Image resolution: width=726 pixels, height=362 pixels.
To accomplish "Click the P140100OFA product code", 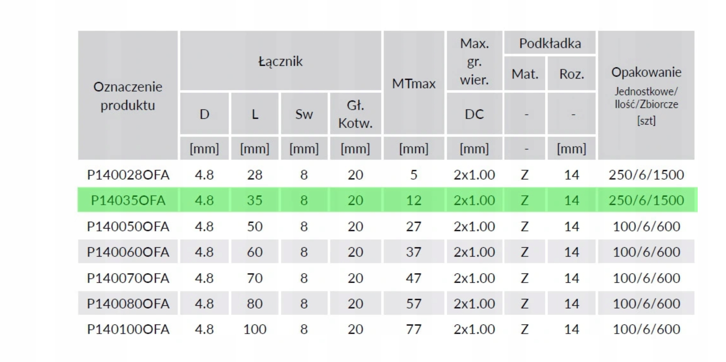I will (x=128, y=329).
